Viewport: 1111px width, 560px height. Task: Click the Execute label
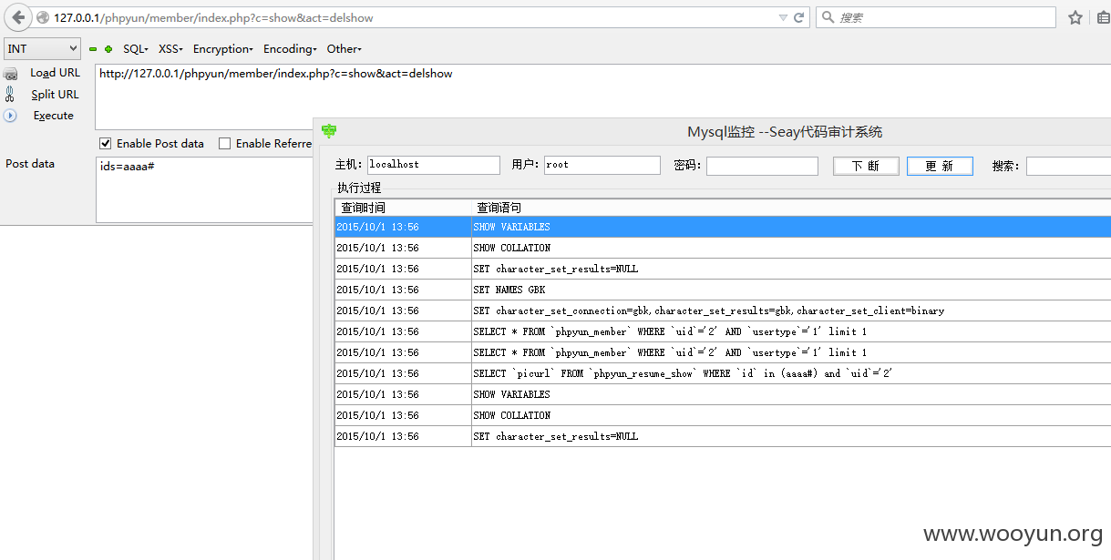pyautogui.click(x=54, y=116)
